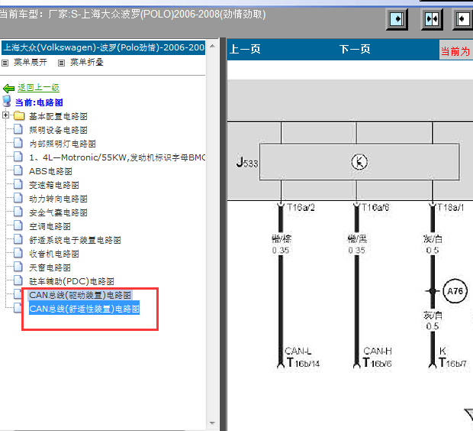Go to previous page with 上一页

pyautogui.click(x=245, y=49)
